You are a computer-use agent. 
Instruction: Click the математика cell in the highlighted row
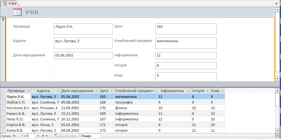point(136,97)
